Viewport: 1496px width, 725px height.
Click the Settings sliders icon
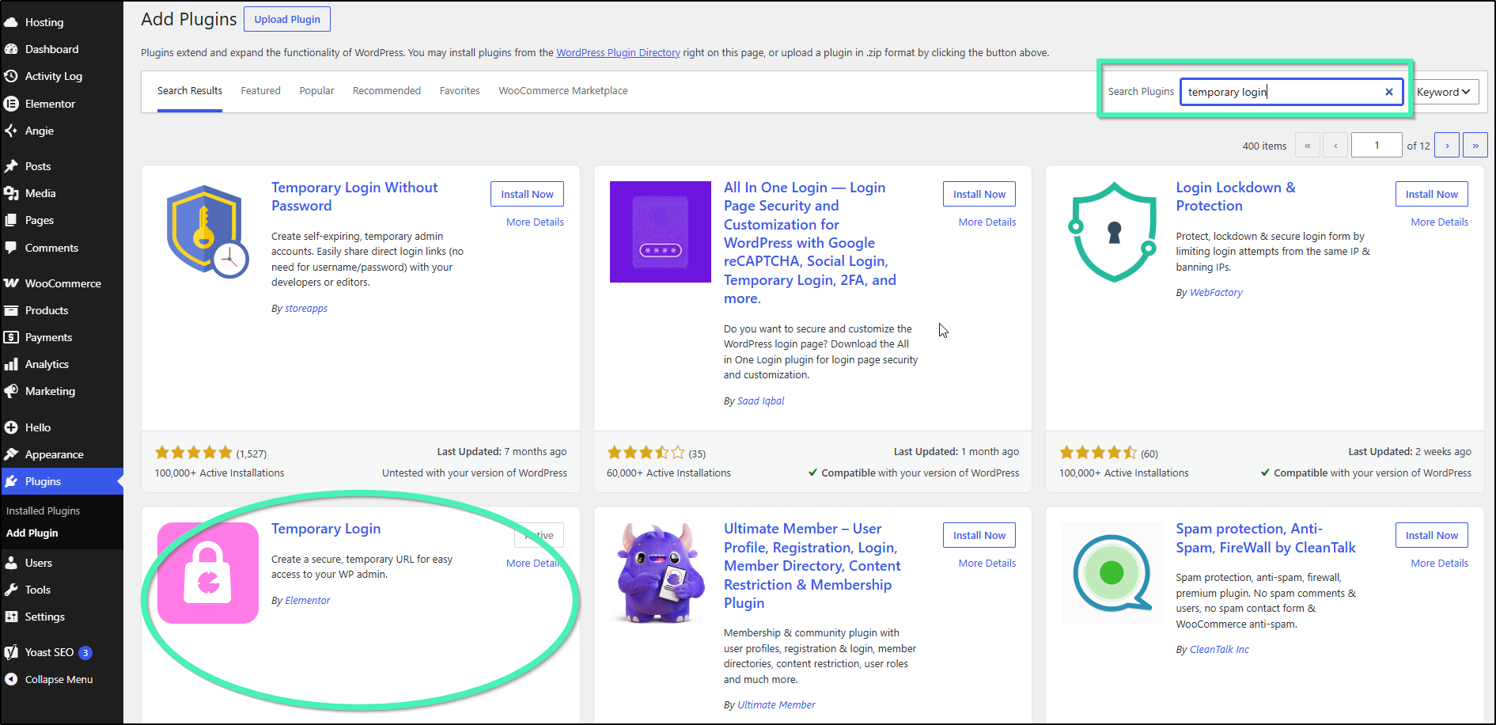point(11,617)
